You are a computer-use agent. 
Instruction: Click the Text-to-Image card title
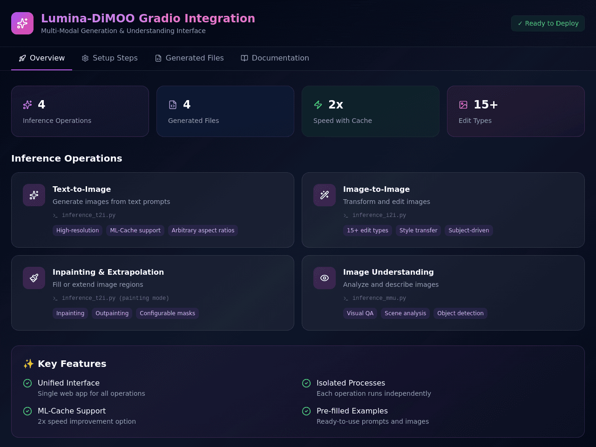click(82, 189)
